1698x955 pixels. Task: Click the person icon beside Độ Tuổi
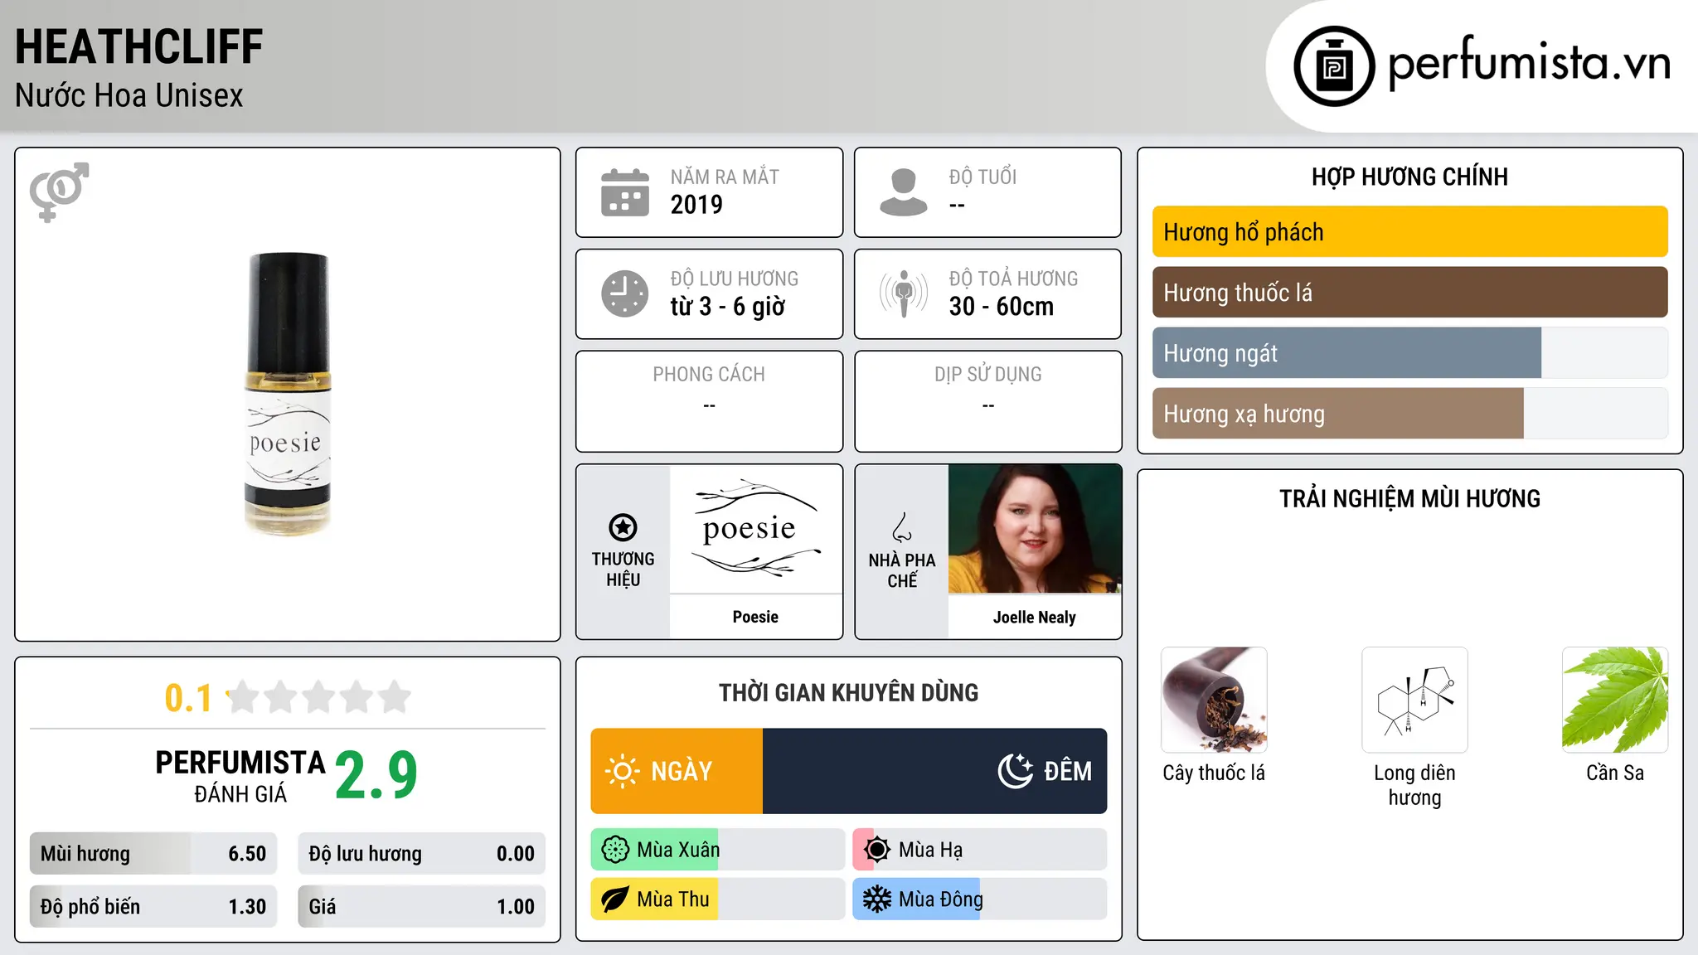point(904,192)
